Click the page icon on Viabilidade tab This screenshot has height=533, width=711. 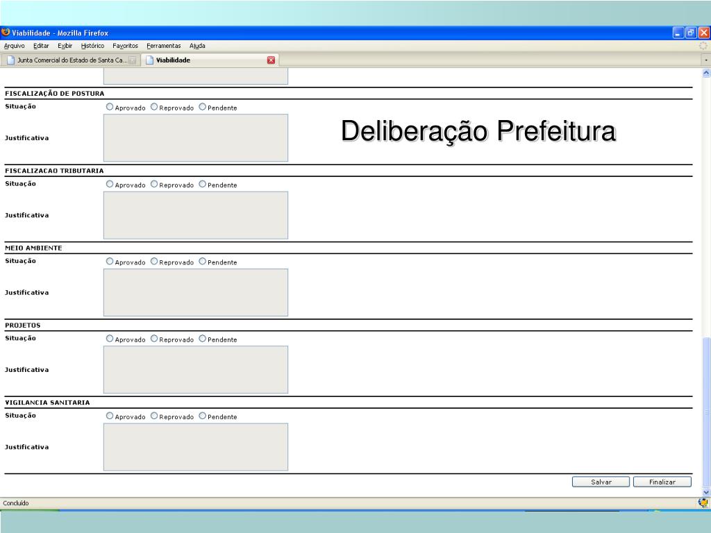coord(149,60)
